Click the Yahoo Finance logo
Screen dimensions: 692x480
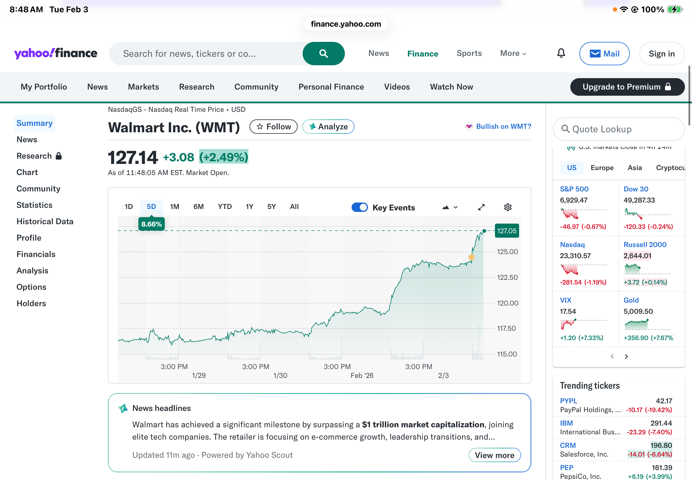coord(56,53)
